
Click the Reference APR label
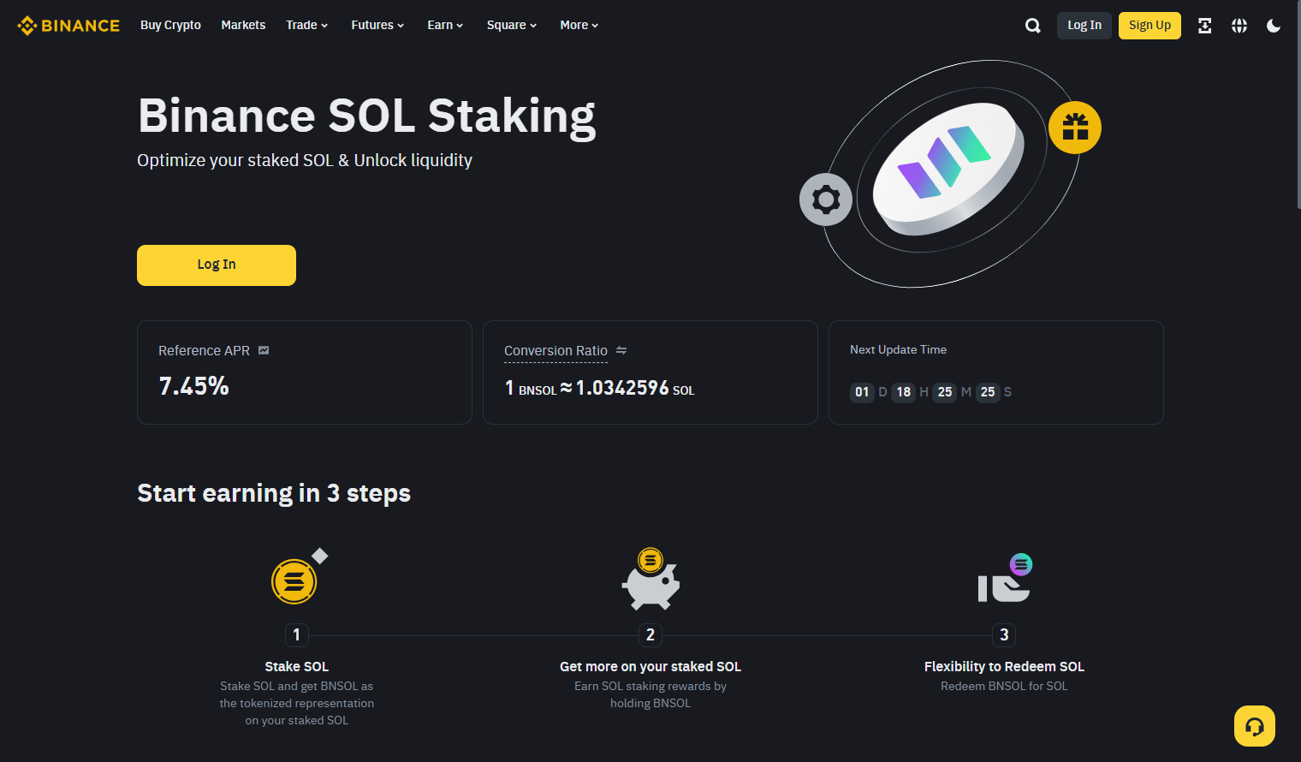coord(204,351)
